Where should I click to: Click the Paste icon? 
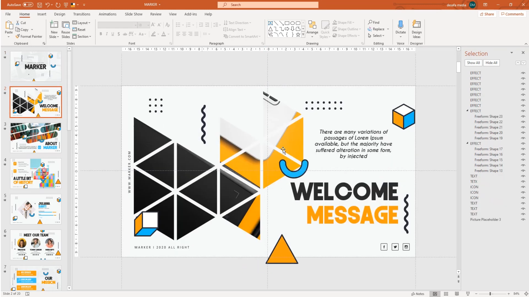[x=9, y=25]
